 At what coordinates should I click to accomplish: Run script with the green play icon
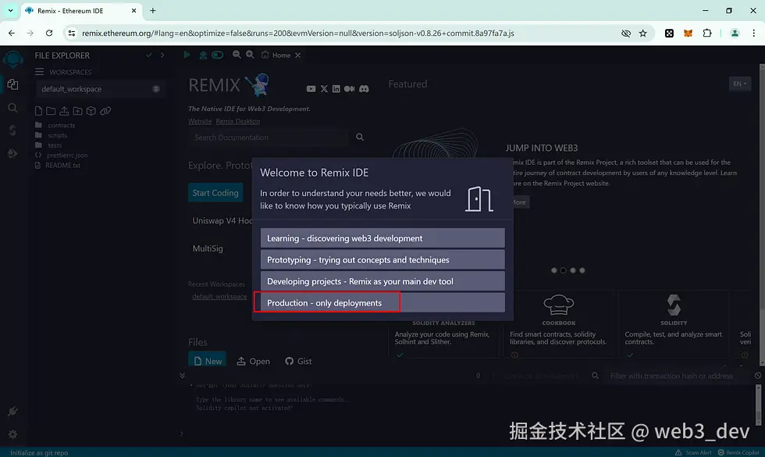point(187,55)
